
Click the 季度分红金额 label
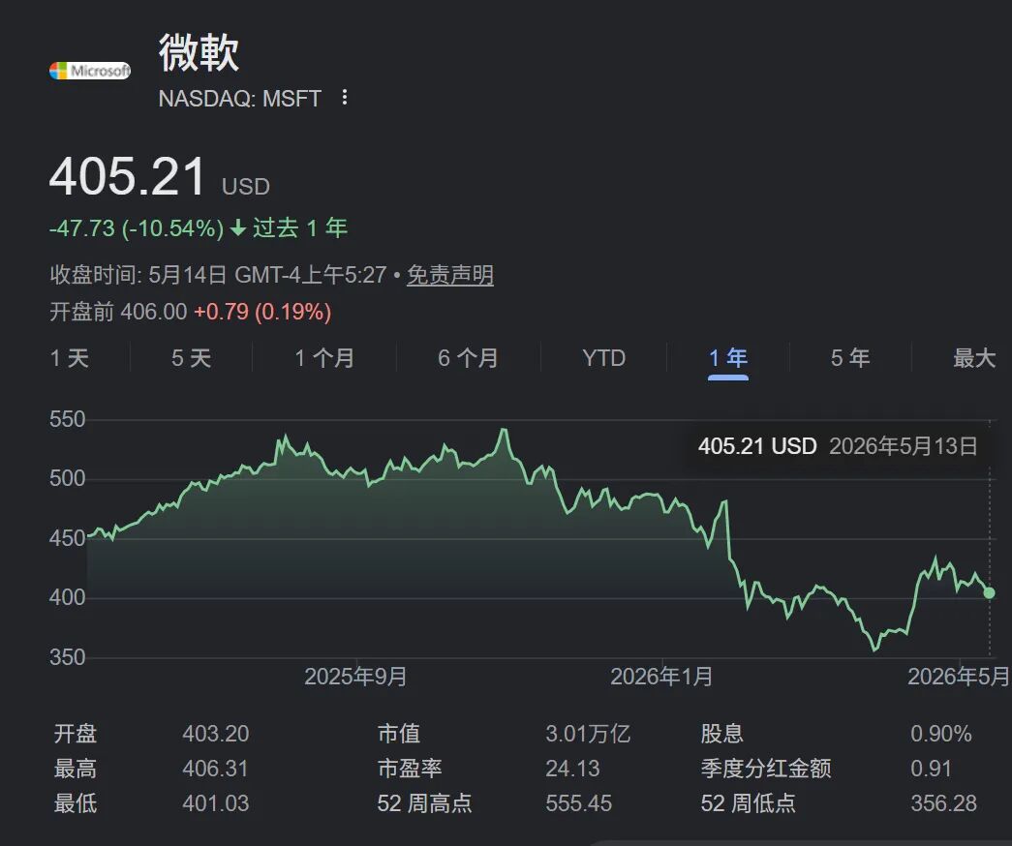click(766, 769)
